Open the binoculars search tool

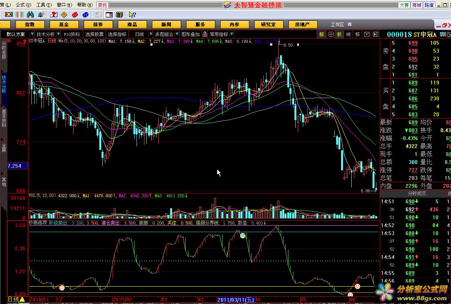point(30,15)
